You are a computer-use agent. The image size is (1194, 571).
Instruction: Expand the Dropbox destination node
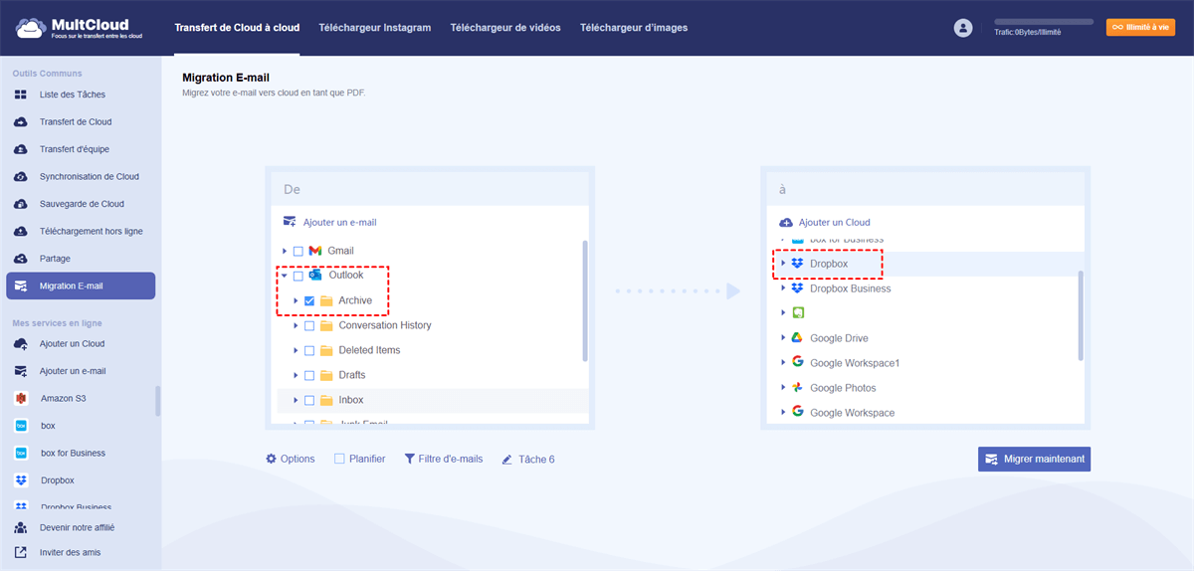(x=783, y=264)
